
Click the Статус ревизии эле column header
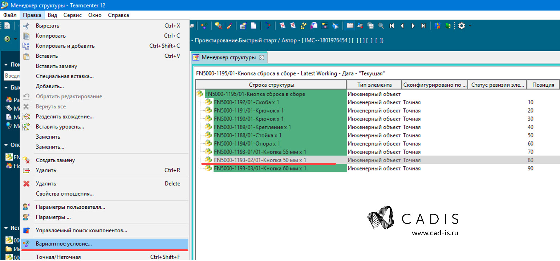(497, 85)
